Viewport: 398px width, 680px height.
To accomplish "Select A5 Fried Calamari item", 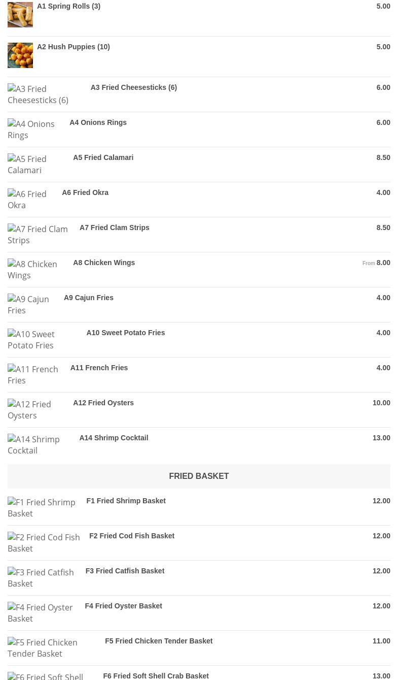I will (x=103, y=157).
